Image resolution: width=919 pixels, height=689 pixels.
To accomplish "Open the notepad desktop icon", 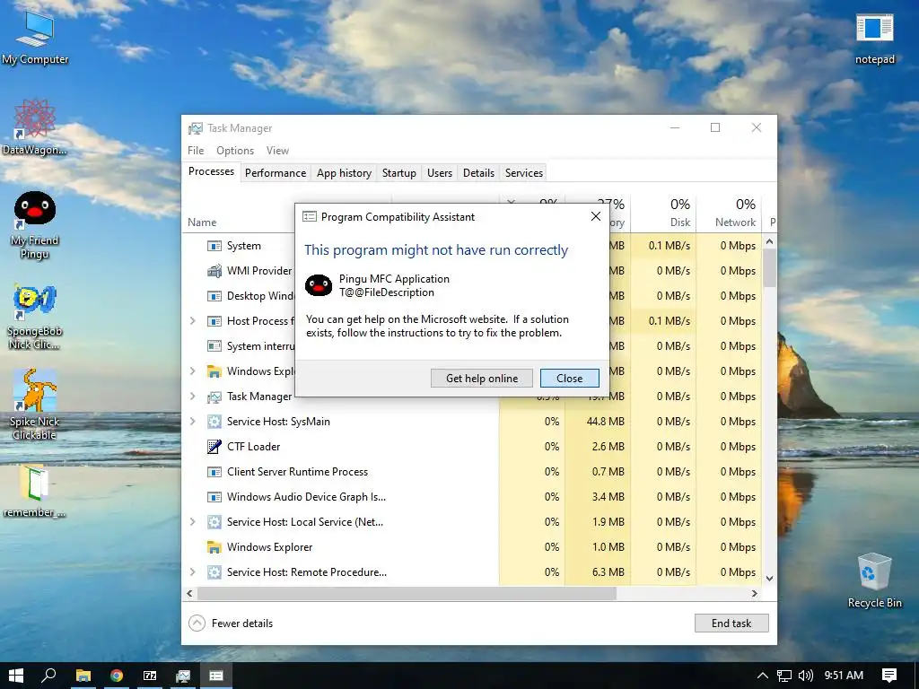I will pos(874,38).
